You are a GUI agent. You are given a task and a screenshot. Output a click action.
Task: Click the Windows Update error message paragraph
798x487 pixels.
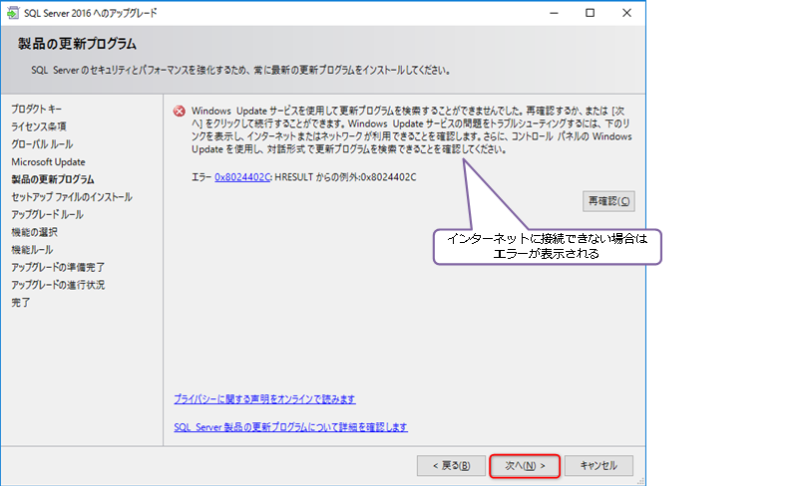(x=411, y=130)
